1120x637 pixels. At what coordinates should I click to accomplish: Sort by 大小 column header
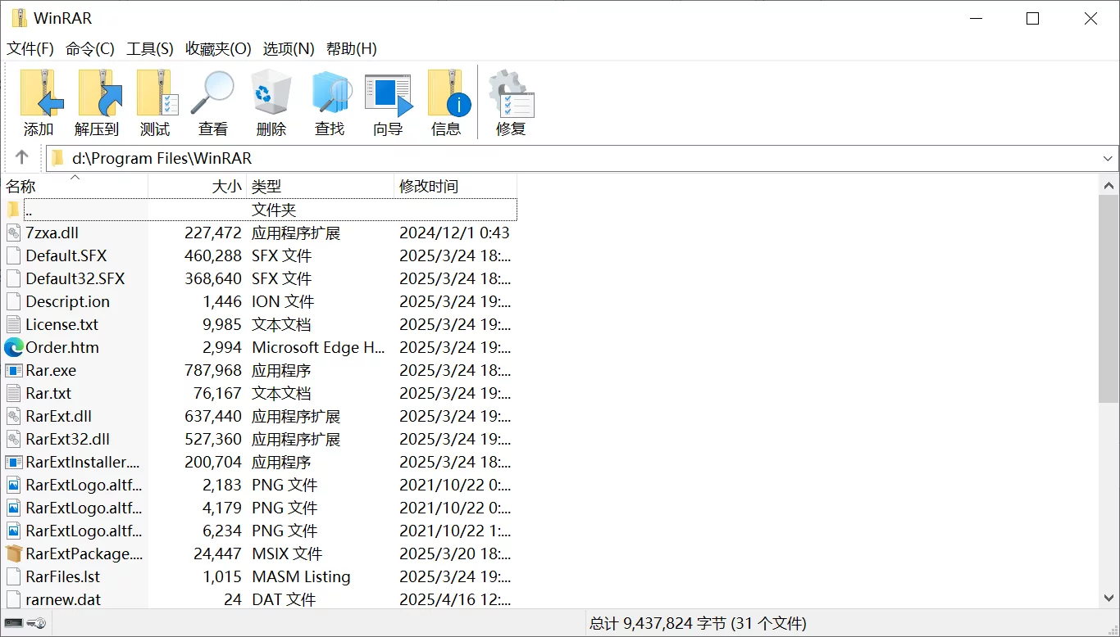[x=198, y=186]
